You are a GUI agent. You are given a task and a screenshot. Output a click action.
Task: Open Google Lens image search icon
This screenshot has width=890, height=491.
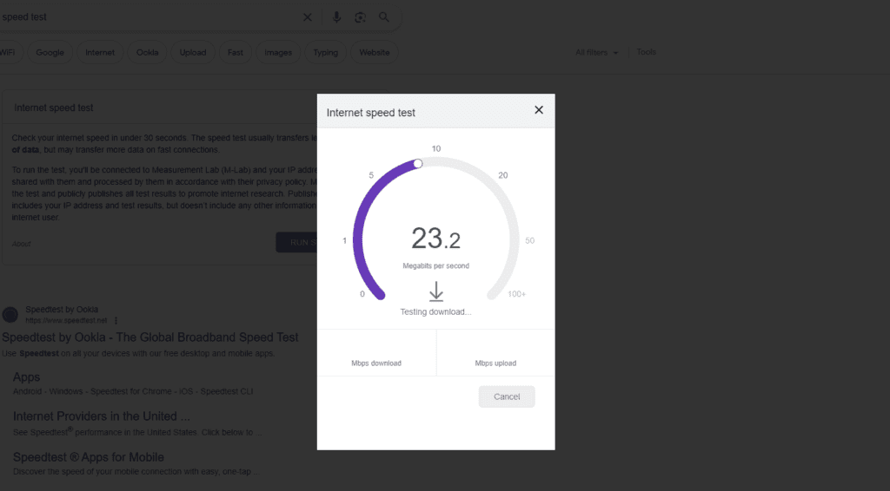pos(360,17)
